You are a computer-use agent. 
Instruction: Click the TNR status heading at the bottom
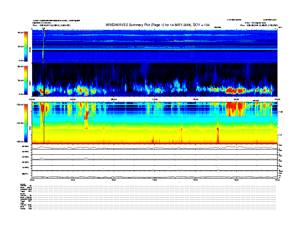(22, 203)
